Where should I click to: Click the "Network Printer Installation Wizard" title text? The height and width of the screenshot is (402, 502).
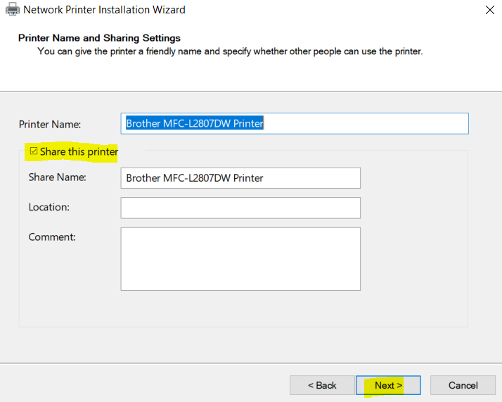tap(104, 10)
